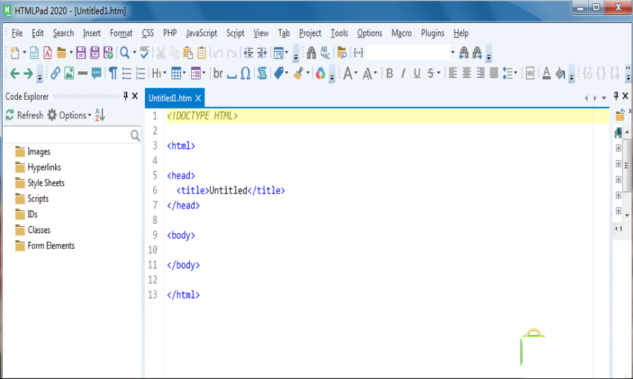Click the insert hyperlink chain icon

55,73
